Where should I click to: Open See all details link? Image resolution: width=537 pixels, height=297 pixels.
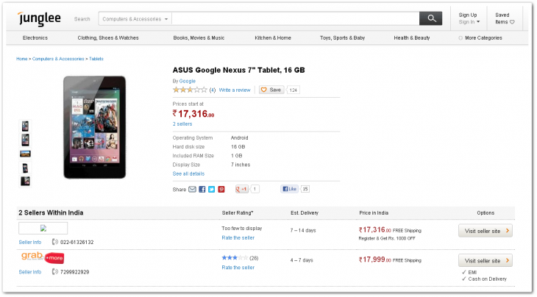tap(188, 173)
